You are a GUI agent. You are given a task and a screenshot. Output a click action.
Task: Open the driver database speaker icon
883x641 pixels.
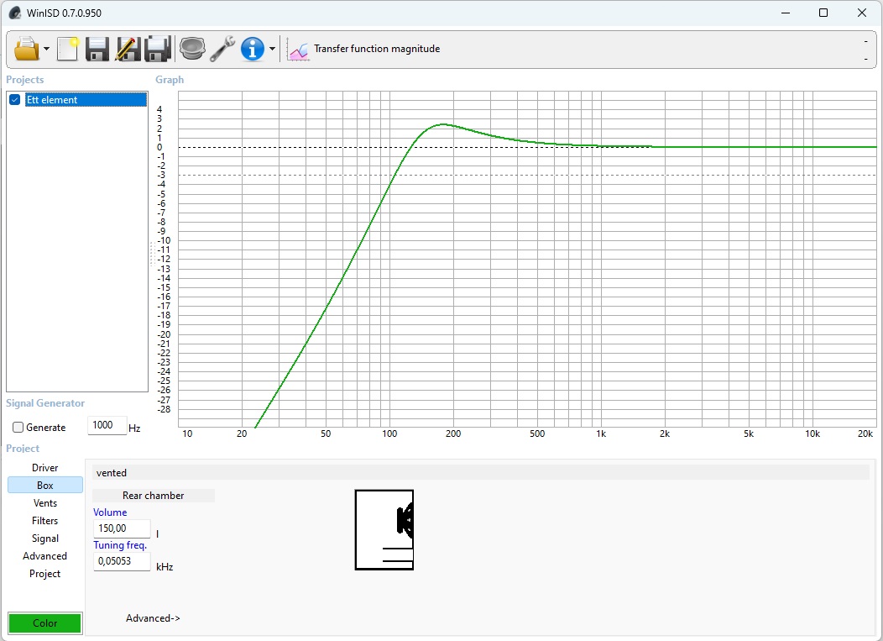[192, 49]
